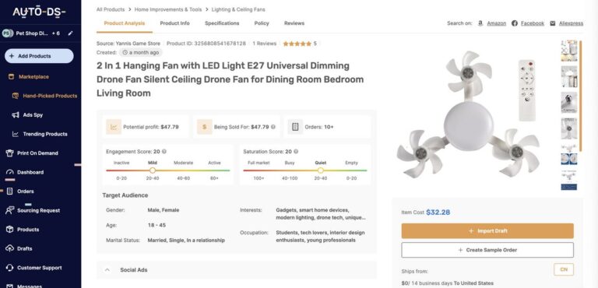598x288 pixels.
Task: Search product on Facebook link
Action: click(x=533, y=23)
